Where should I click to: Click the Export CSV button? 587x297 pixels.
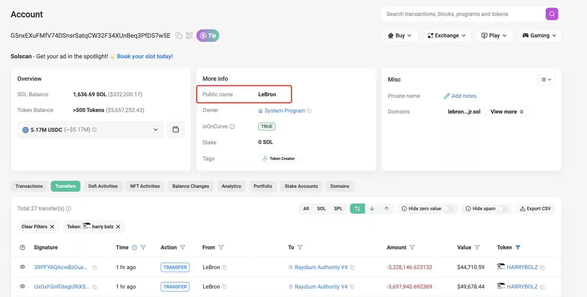pos(535,209)
